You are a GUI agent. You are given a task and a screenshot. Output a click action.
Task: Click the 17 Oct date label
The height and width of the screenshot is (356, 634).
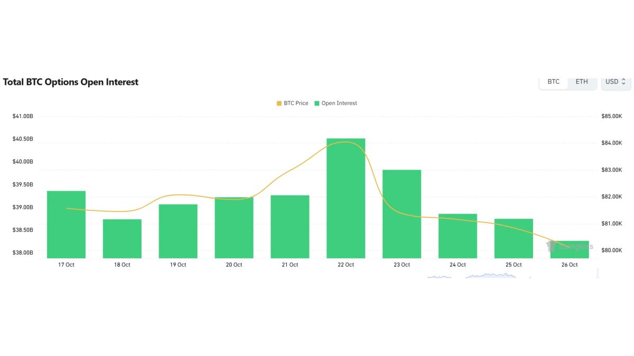[x=66, y=265]
